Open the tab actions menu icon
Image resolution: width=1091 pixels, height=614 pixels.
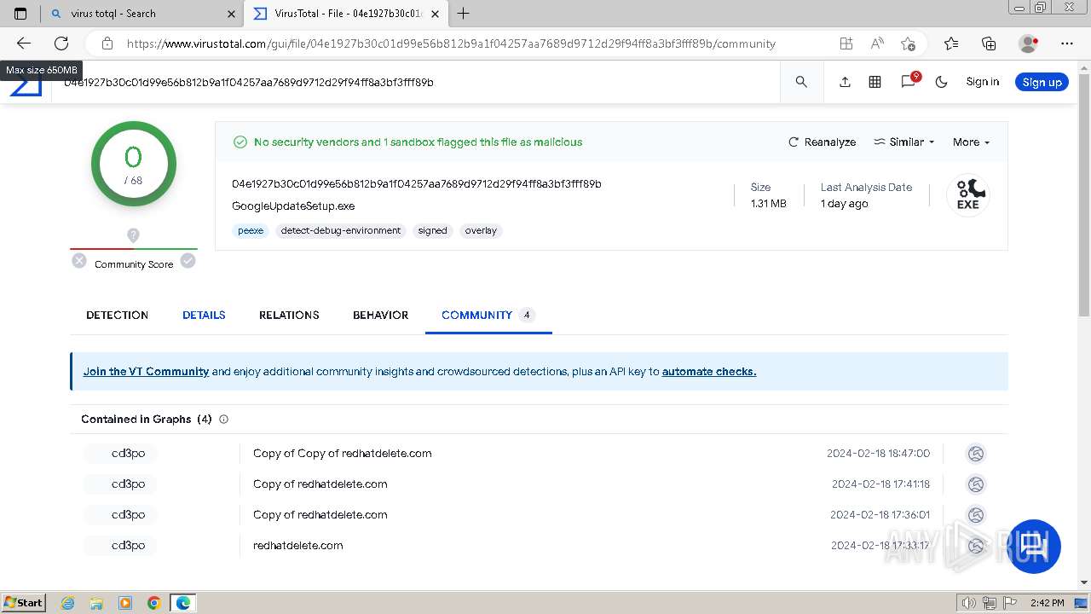[x=20, y=14]
